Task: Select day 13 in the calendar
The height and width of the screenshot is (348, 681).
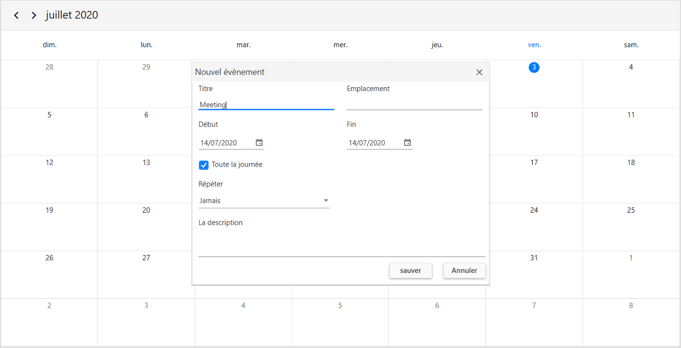Action: coord(146,163)
